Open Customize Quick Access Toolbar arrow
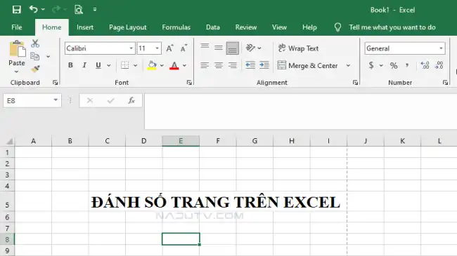The image size is (457, 256). [95, 9]
